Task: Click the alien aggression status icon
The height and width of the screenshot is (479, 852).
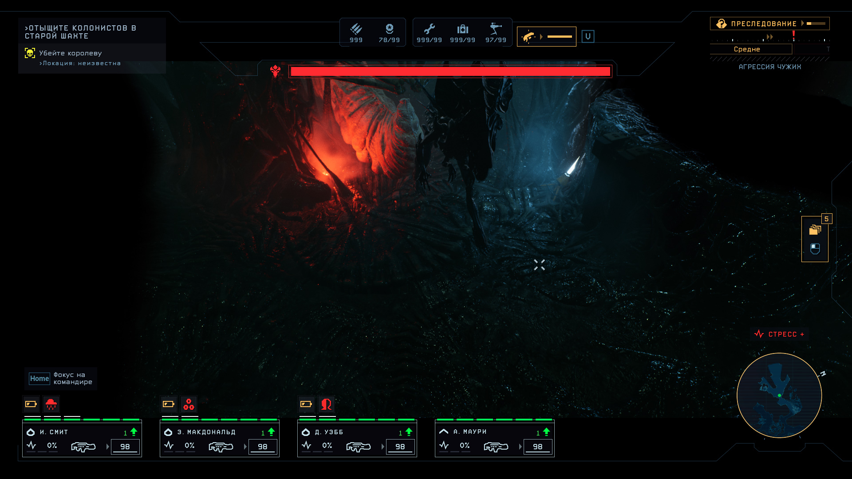Action: (x=720, y=24)
